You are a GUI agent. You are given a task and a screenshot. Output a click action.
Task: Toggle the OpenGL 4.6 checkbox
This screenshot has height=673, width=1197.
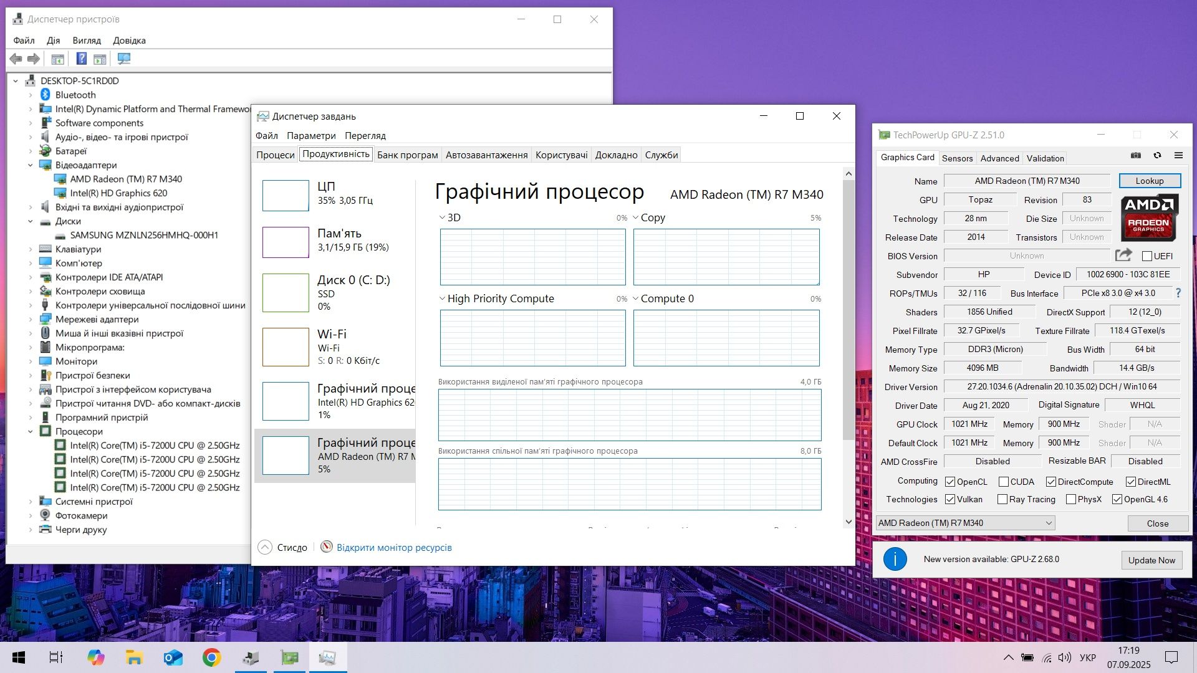1117,499
